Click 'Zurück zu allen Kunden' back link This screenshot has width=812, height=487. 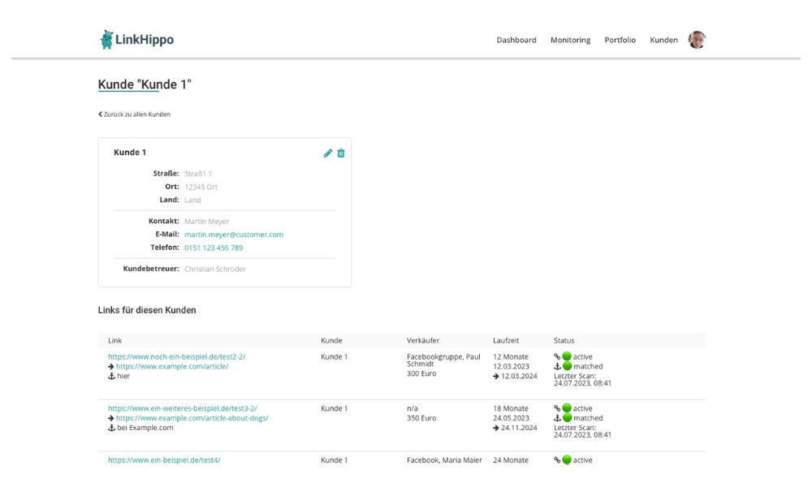(x=135, y=114)
